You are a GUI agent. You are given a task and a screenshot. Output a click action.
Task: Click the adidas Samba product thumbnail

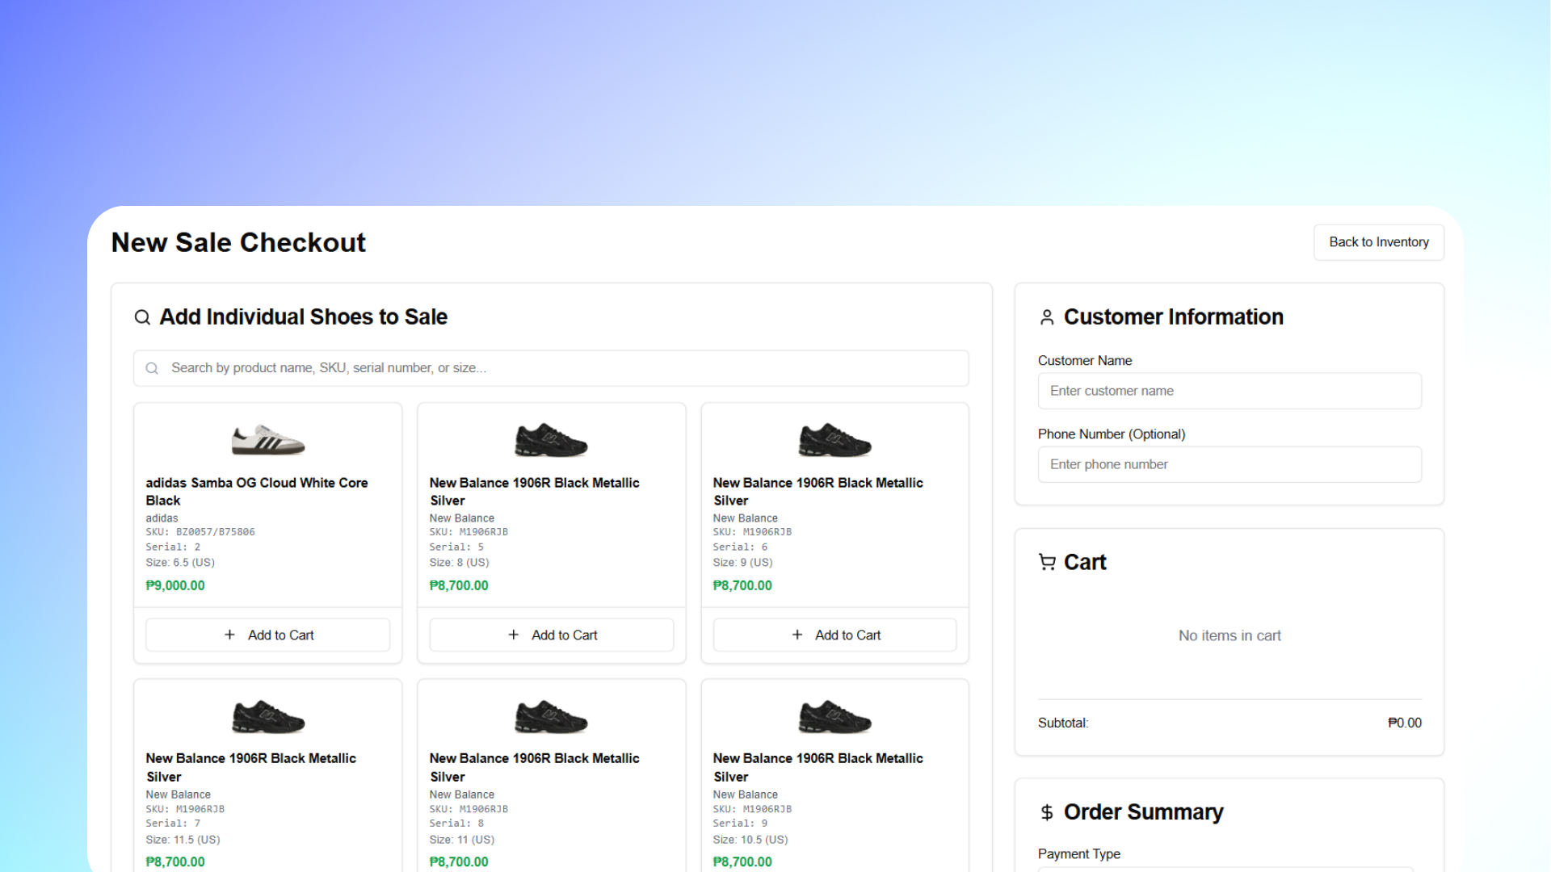click(x=267, y=440)
